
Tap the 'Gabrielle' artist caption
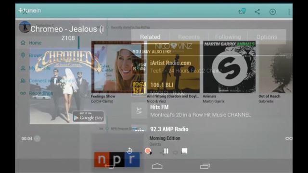pos(266,101)
